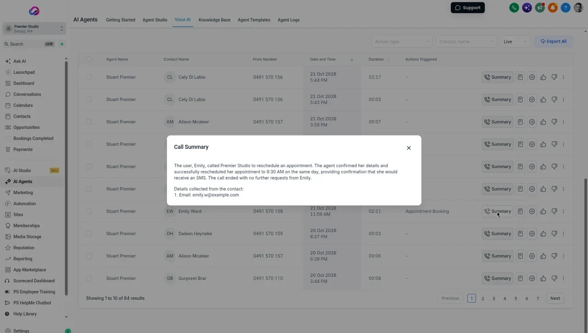Sort by Date and Time column arrow

click(x=352, y=59)
